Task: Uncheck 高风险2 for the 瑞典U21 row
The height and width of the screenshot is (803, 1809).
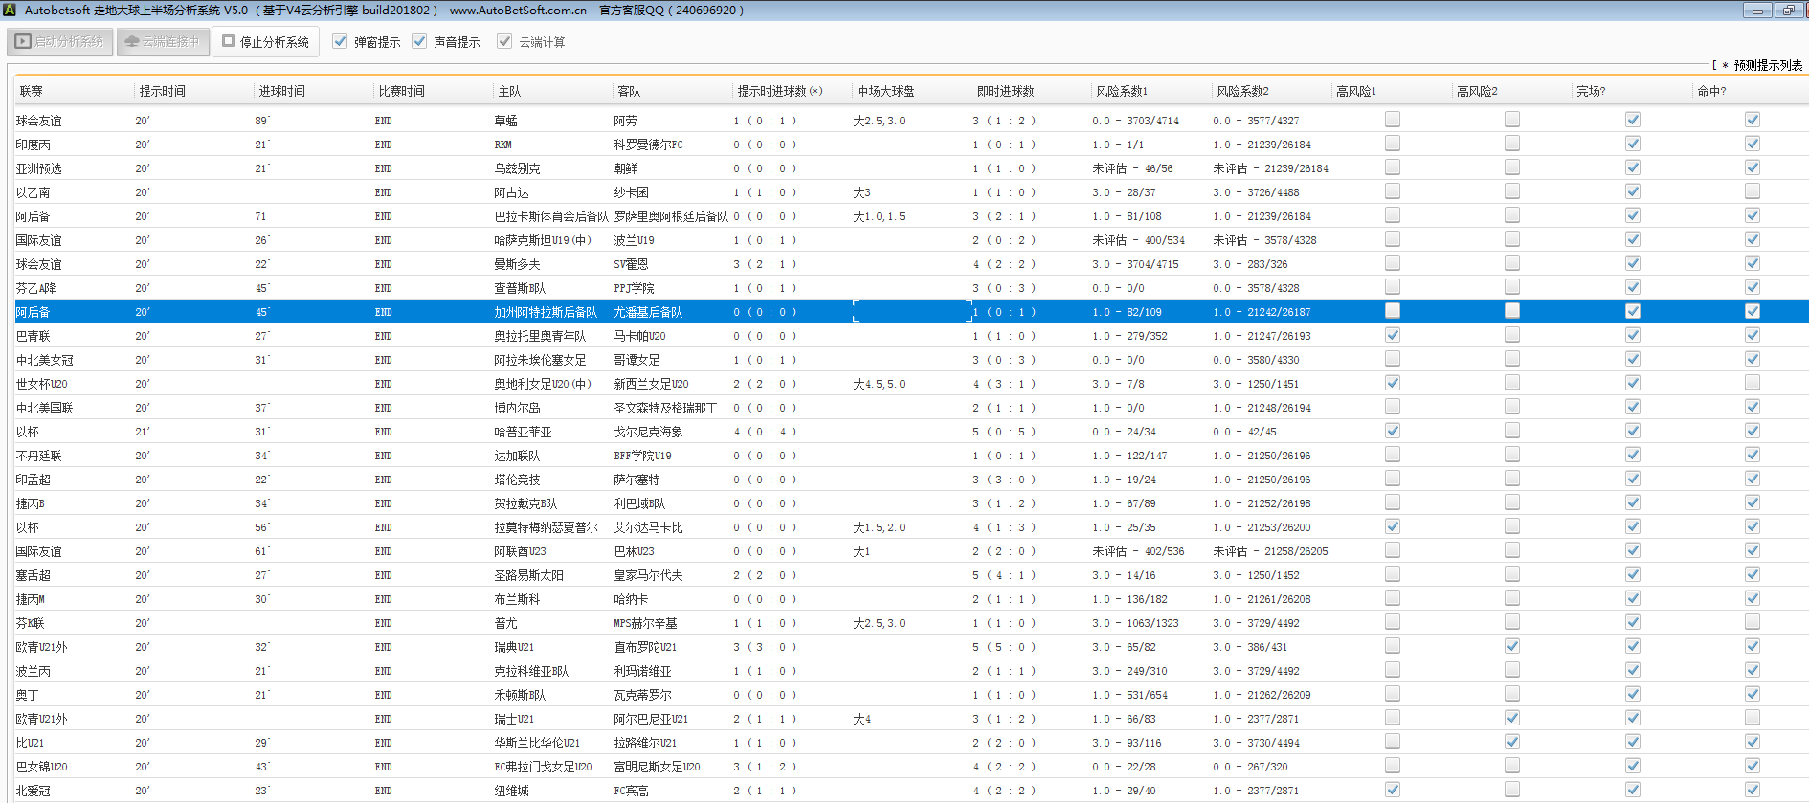Action: coord(1512,646)
